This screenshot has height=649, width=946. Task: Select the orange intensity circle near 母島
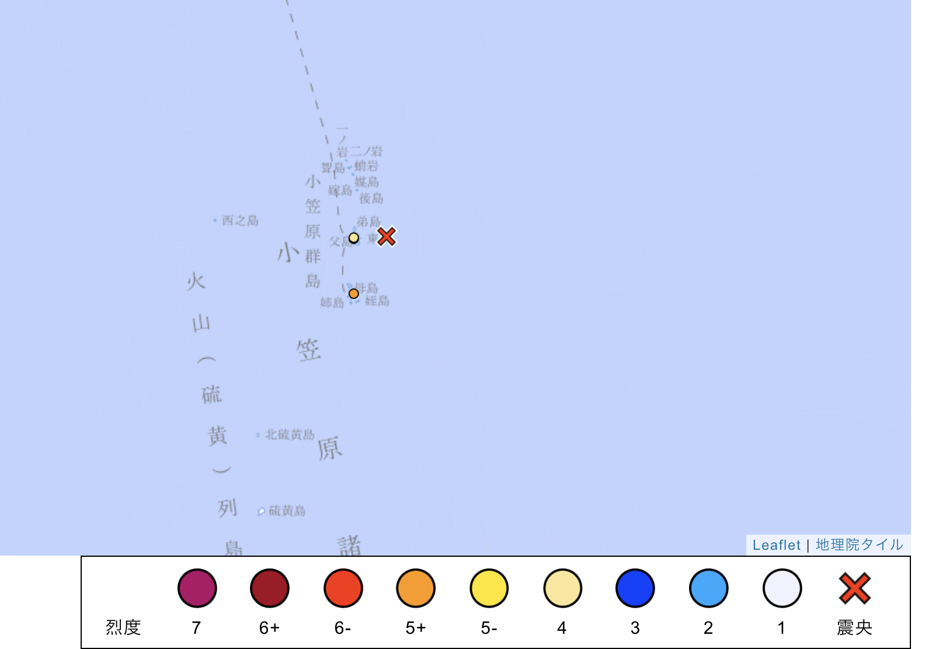click(354, 293)
